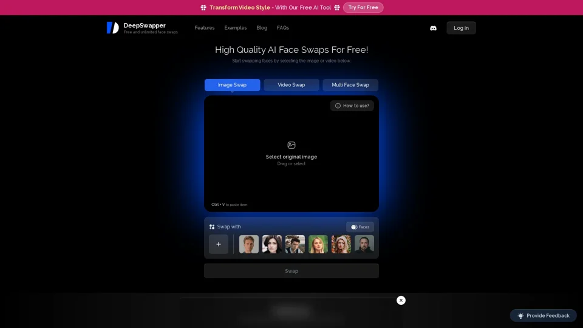Select the Image Swap tab
Viewport: 583px width, 328px height.
(x=232, y=85)
